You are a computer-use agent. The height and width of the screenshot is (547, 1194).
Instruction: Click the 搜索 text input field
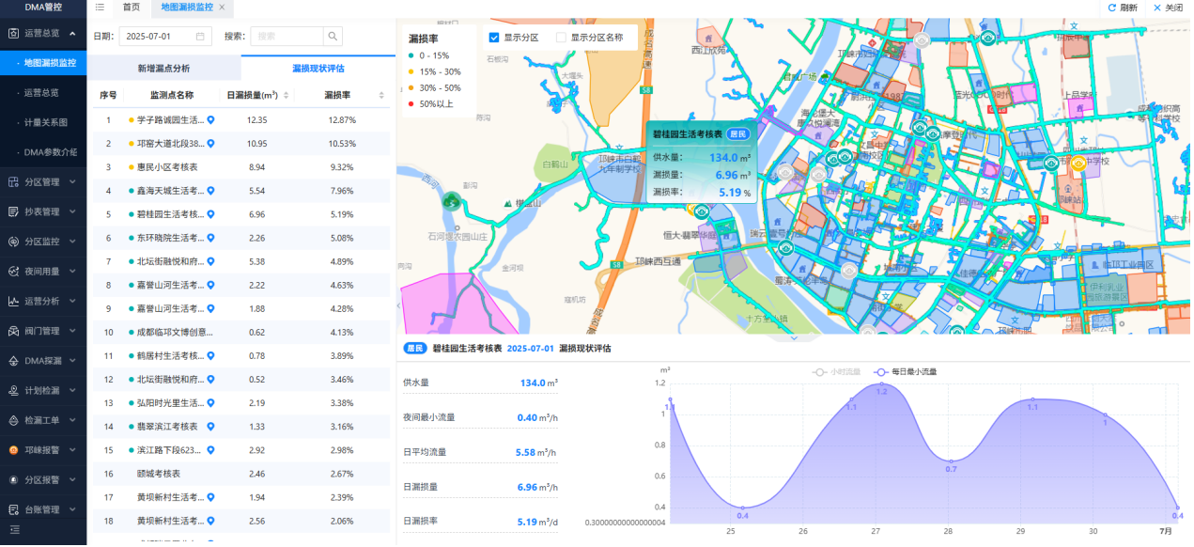(287, 37)
